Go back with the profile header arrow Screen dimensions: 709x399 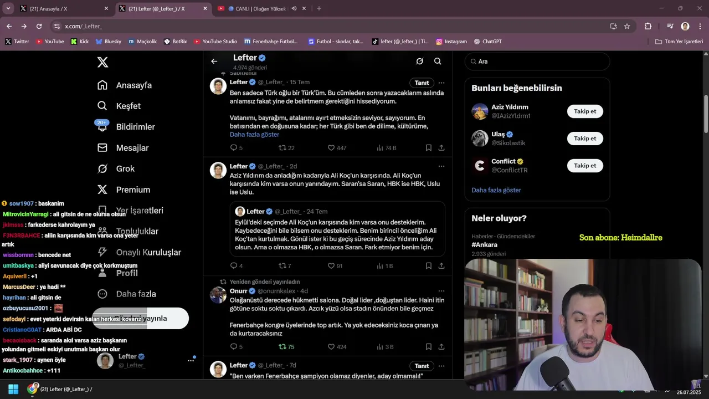(x=214, y=62)
